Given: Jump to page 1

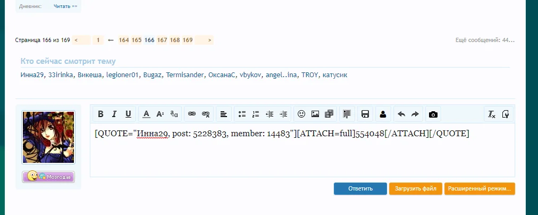Looking at the screenshot, I should coord(98,40).
